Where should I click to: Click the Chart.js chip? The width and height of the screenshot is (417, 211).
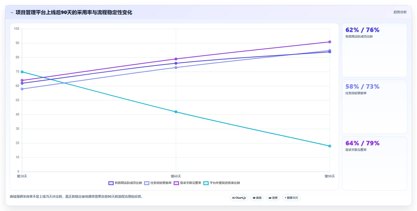[239, 198]
